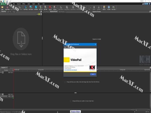The image size is (151, 113).
Task: Adjust the Audio Track 1 volume slider
Action: [4, 96]
